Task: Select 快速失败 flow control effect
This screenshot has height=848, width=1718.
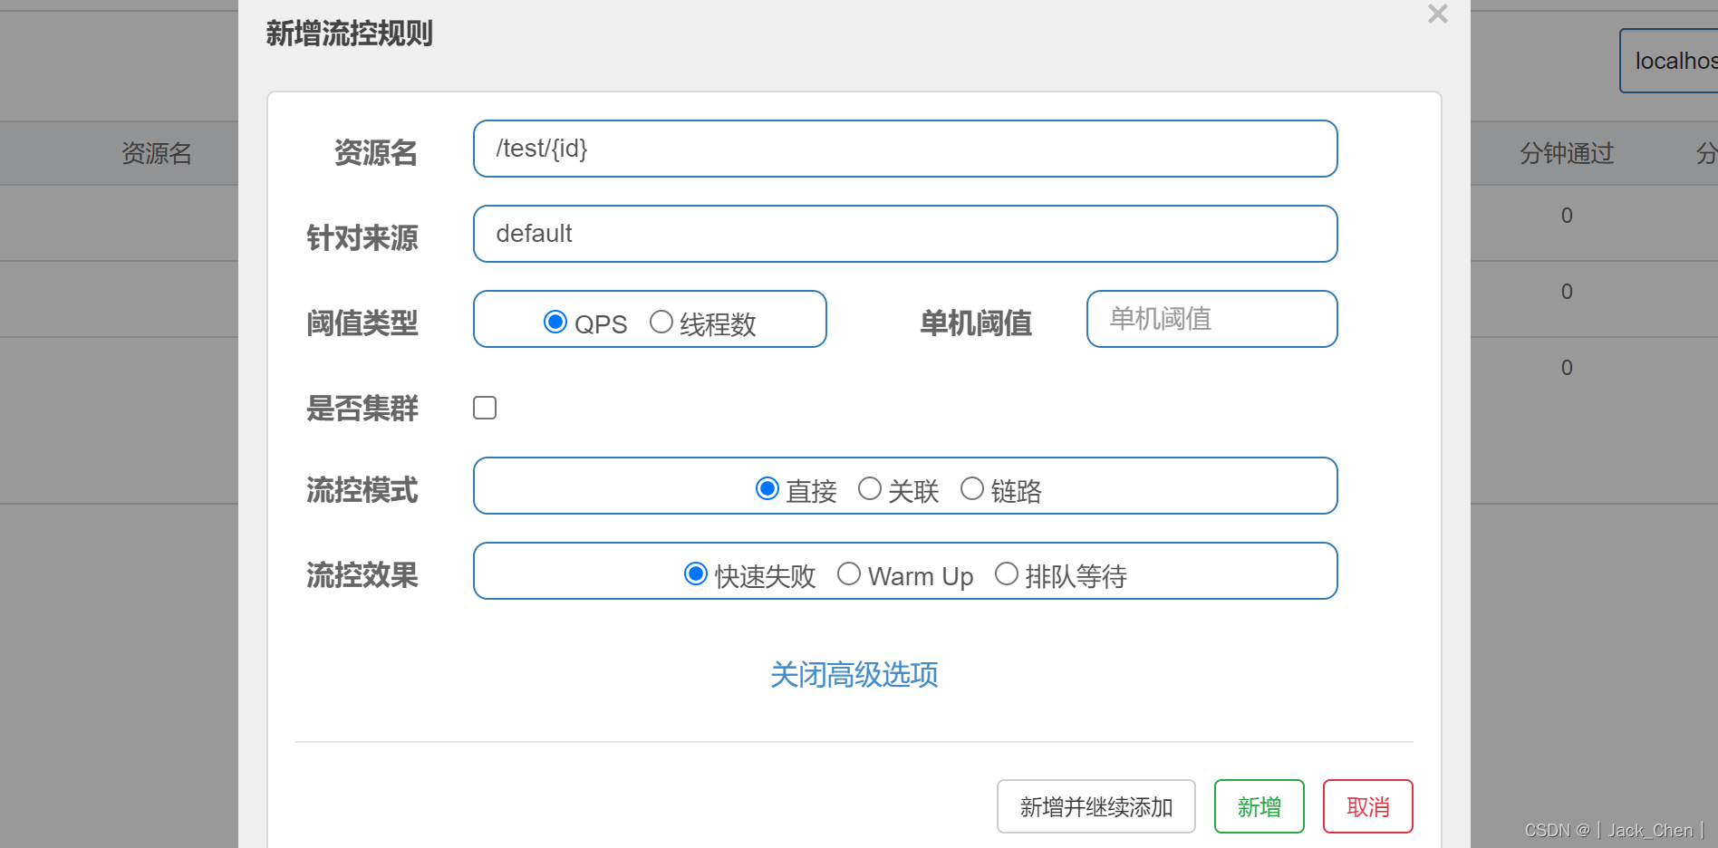Action: coord(695,573)
